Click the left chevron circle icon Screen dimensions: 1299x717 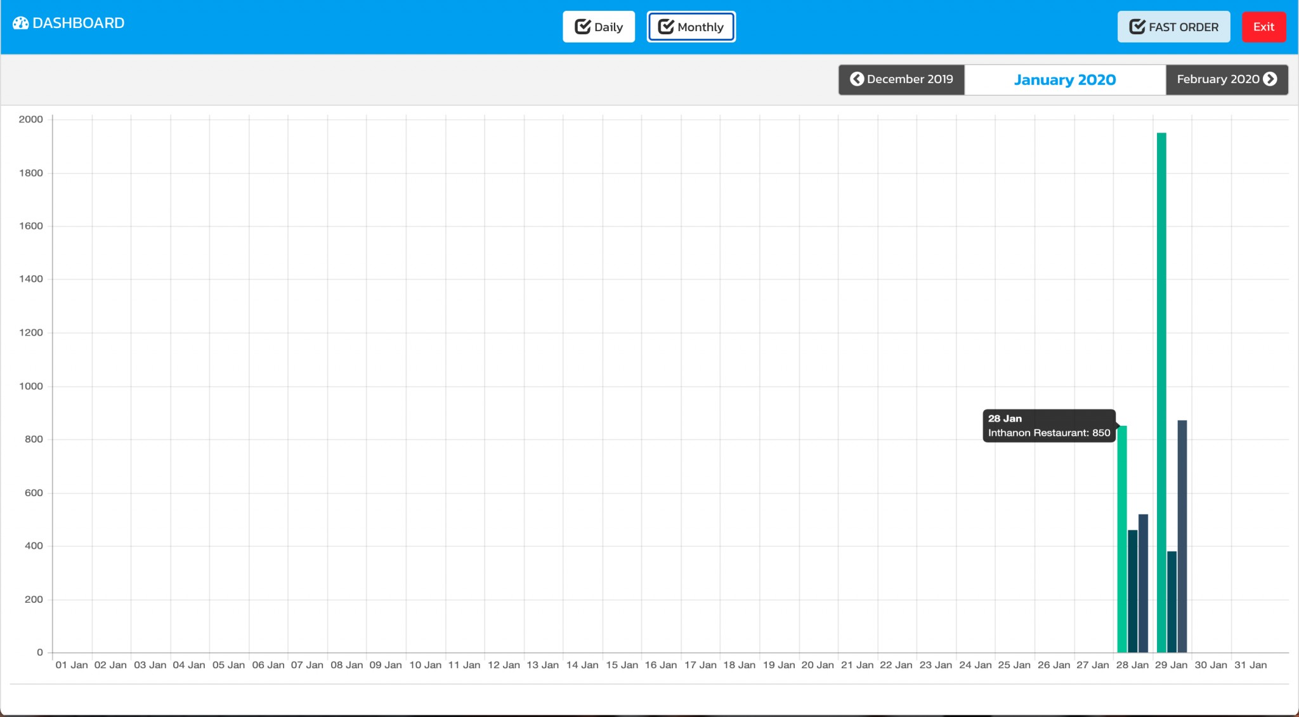857,79
